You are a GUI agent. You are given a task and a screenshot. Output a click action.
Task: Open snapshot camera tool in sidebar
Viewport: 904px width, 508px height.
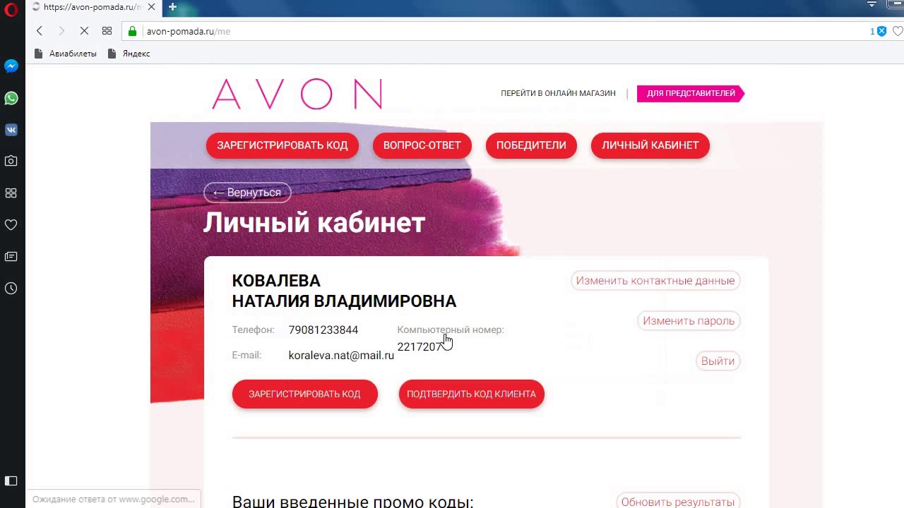(11, 161)
